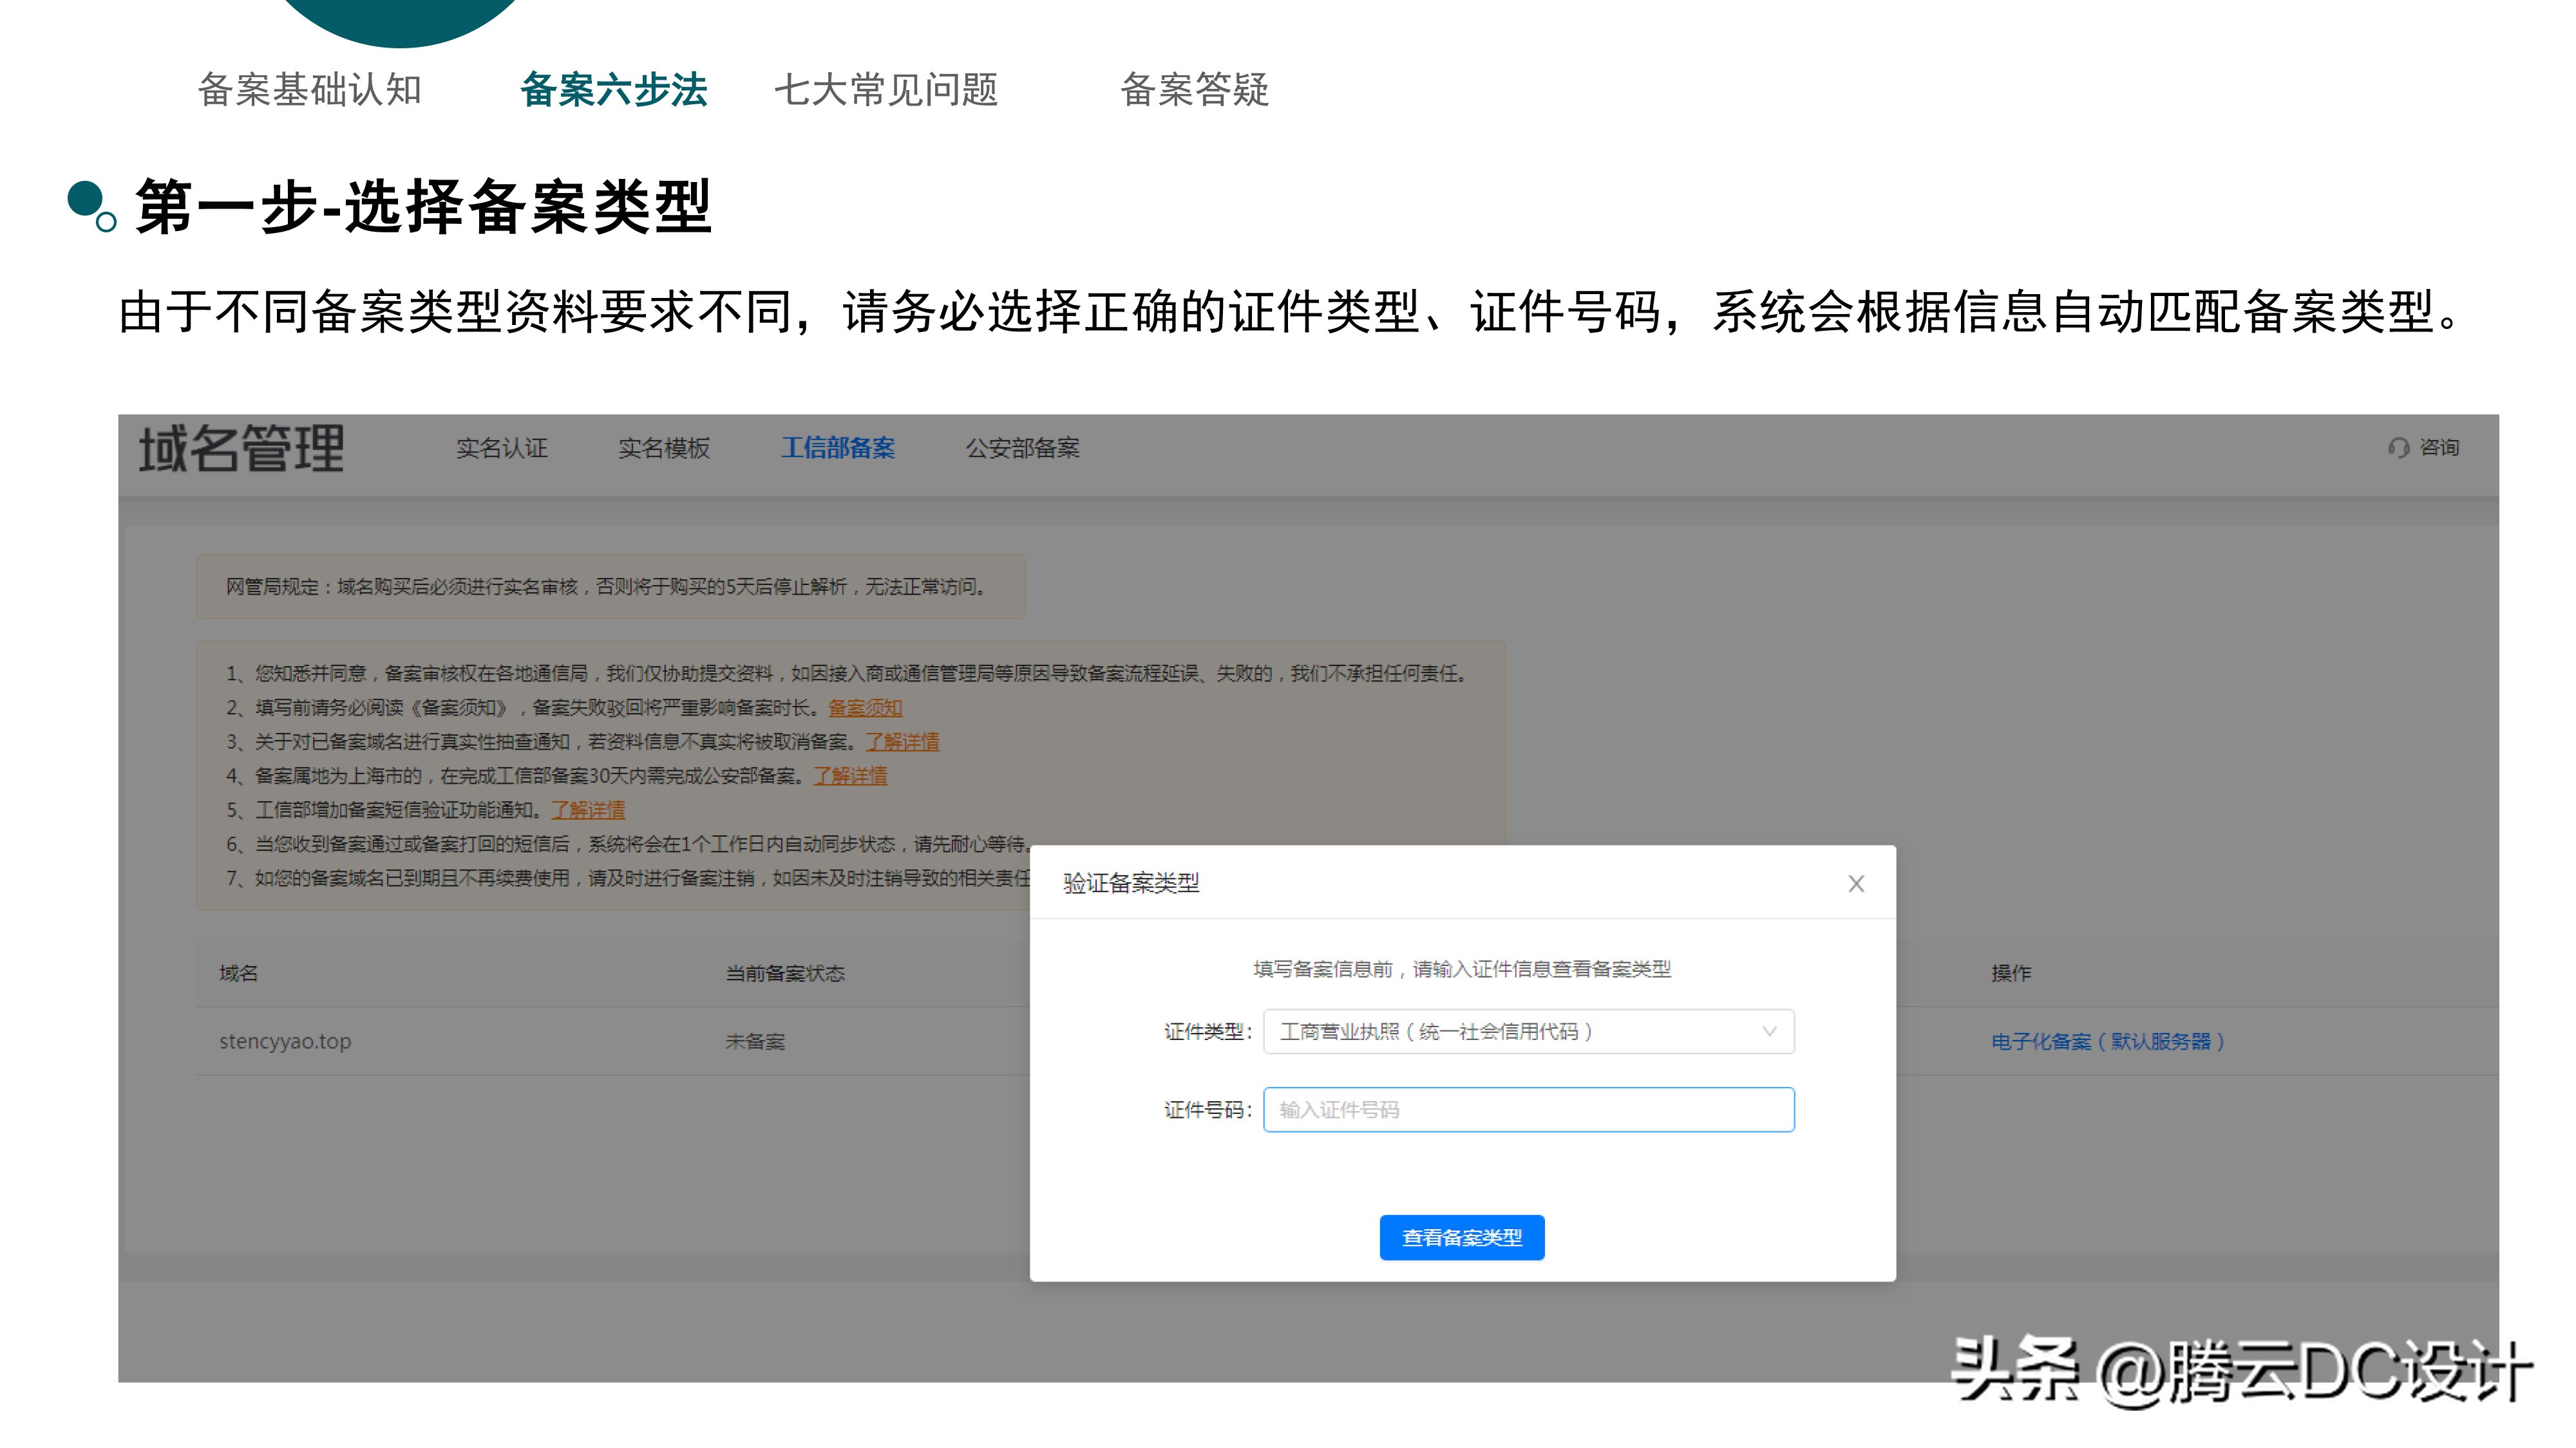This screenshot has width=2576, height=1448.
Task: Close the 验证备案类型 dialog
Action: point(1857,884)
